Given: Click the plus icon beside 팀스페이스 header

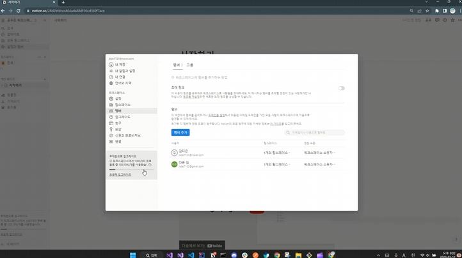Looking at the screenshot, I should pyautogui.click(x=45, y=57).
